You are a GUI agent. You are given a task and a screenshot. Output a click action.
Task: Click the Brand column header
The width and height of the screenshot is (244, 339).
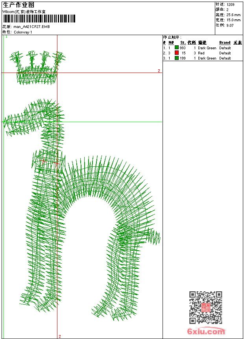(225, 43)
